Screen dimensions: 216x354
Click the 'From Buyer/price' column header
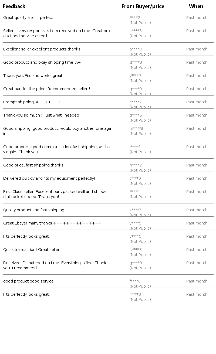pos(143,6)
